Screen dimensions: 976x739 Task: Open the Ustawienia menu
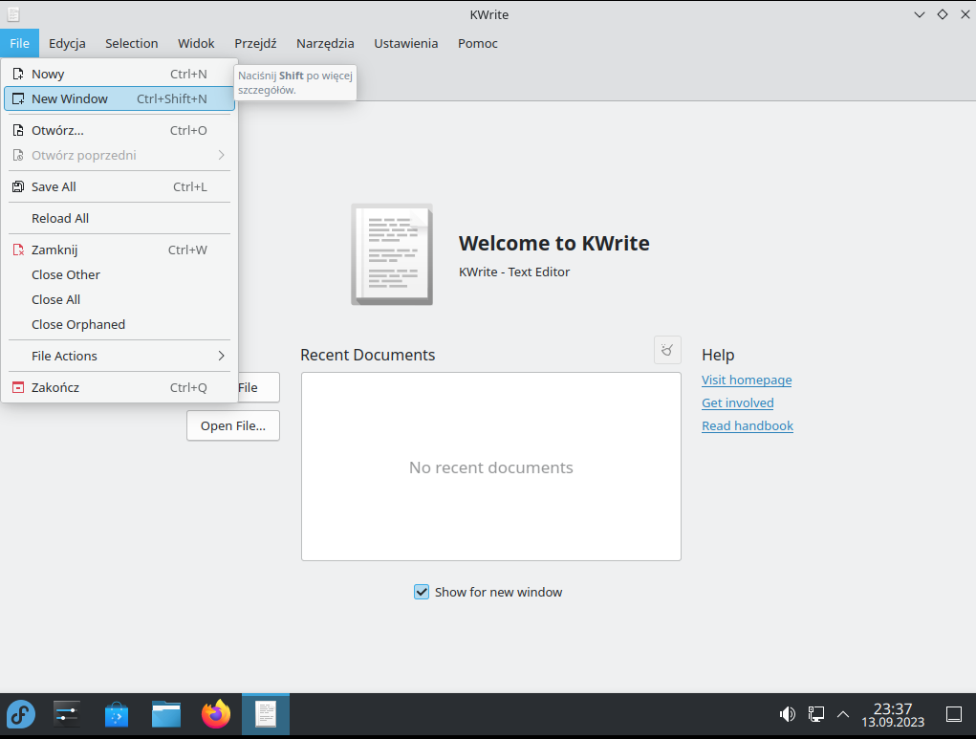[406, 44]
